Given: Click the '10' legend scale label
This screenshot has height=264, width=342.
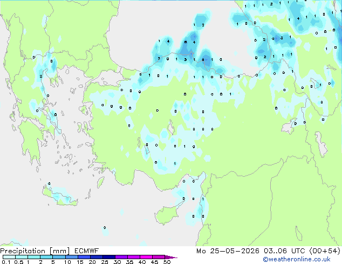Looking at the screenshot, I should (67, 262).
